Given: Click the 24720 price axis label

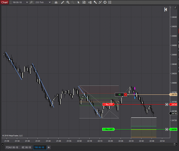Looking at the screenshot, I should tap(174, 120).
